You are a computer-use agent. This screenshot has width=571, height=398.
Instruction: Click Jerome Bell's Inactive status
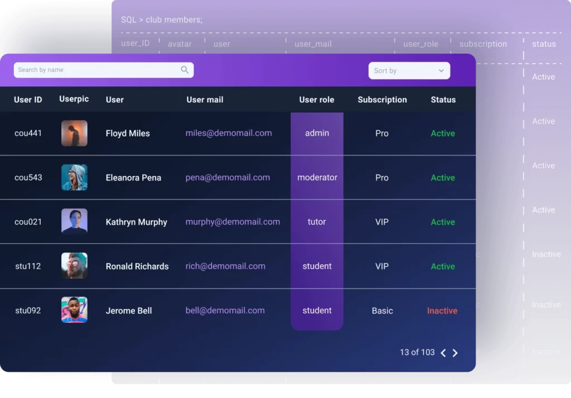442,310
